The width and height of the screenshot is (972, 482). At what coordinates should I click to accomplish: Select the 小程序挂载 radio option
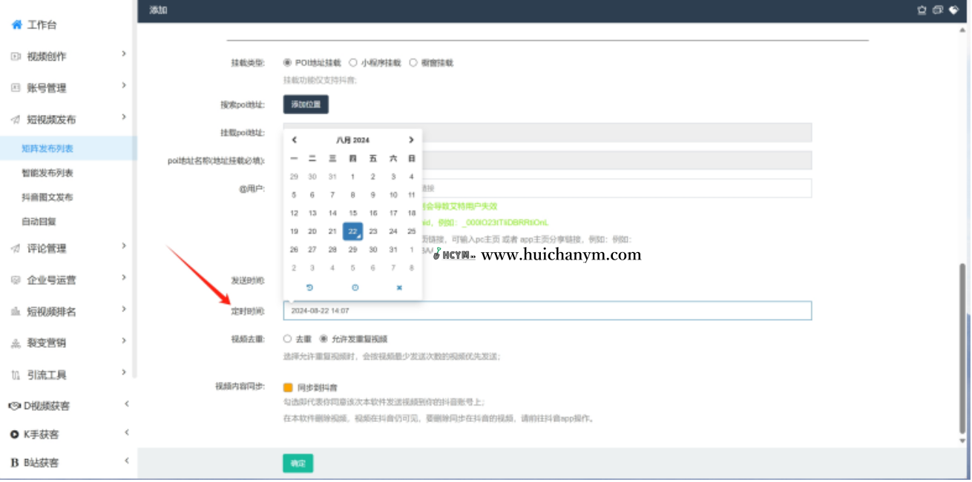click(353, 63)
